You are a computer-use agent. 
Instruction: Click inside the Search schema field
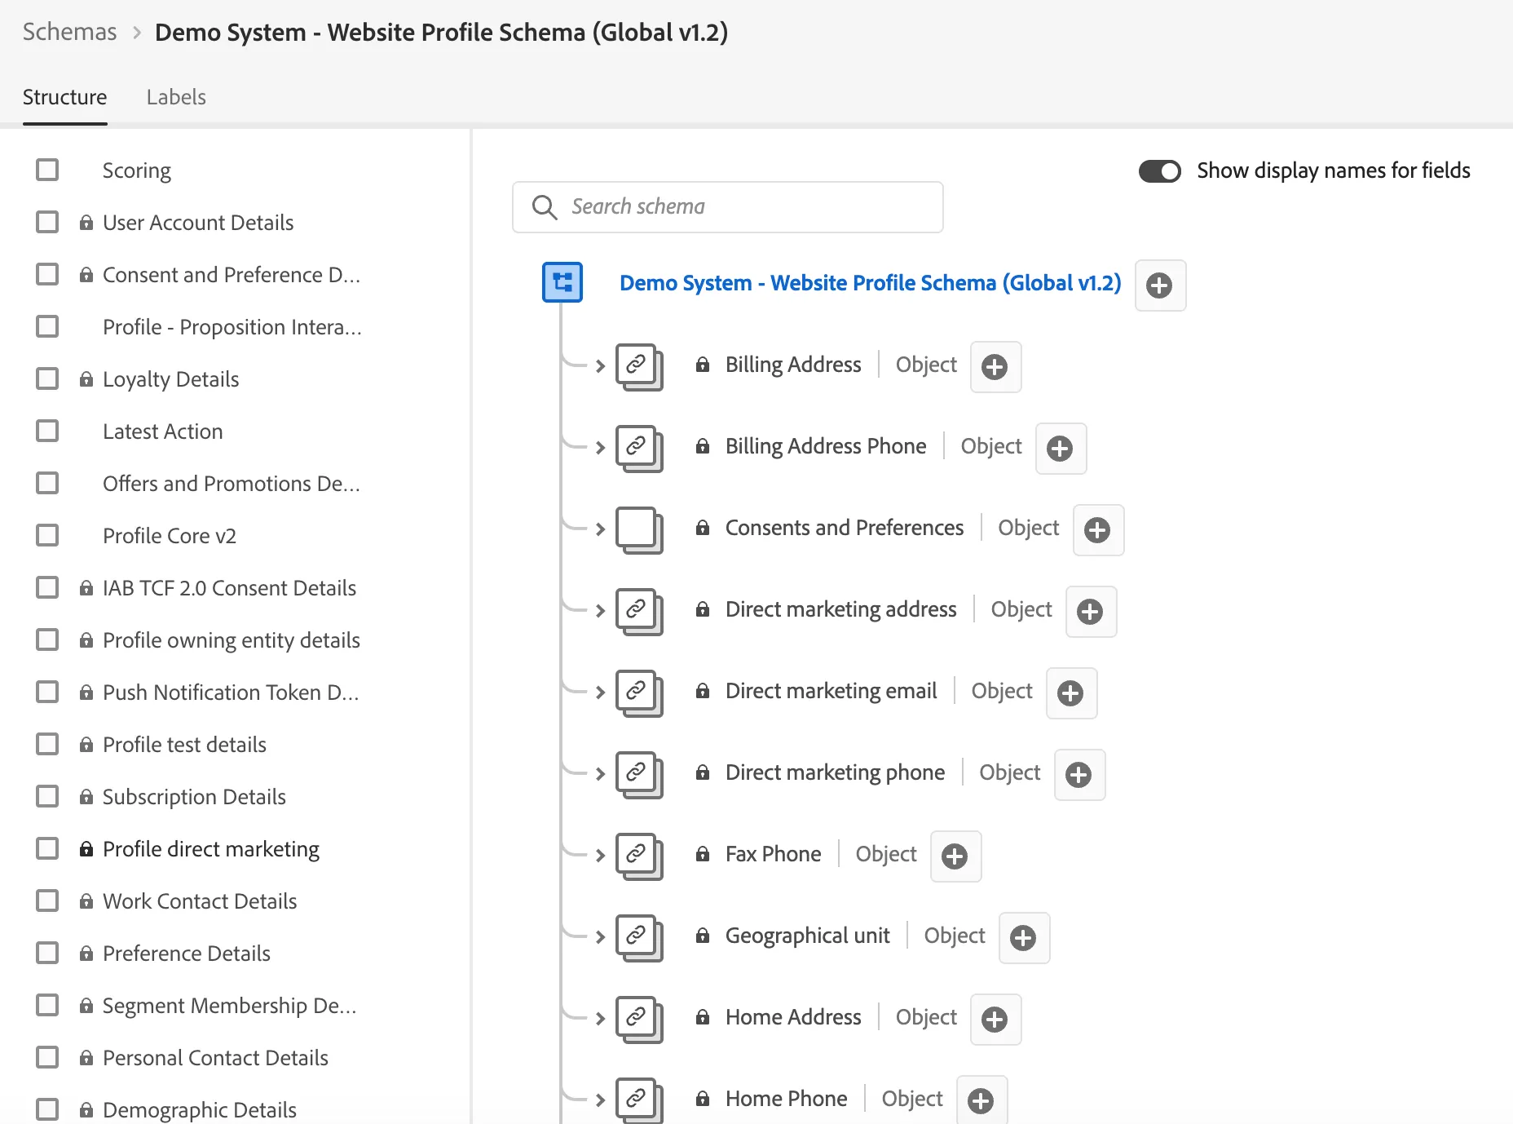click(x=727, y=207)
